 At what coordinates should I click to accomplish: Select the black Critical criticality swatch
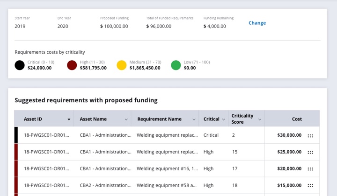coord(20,65)
